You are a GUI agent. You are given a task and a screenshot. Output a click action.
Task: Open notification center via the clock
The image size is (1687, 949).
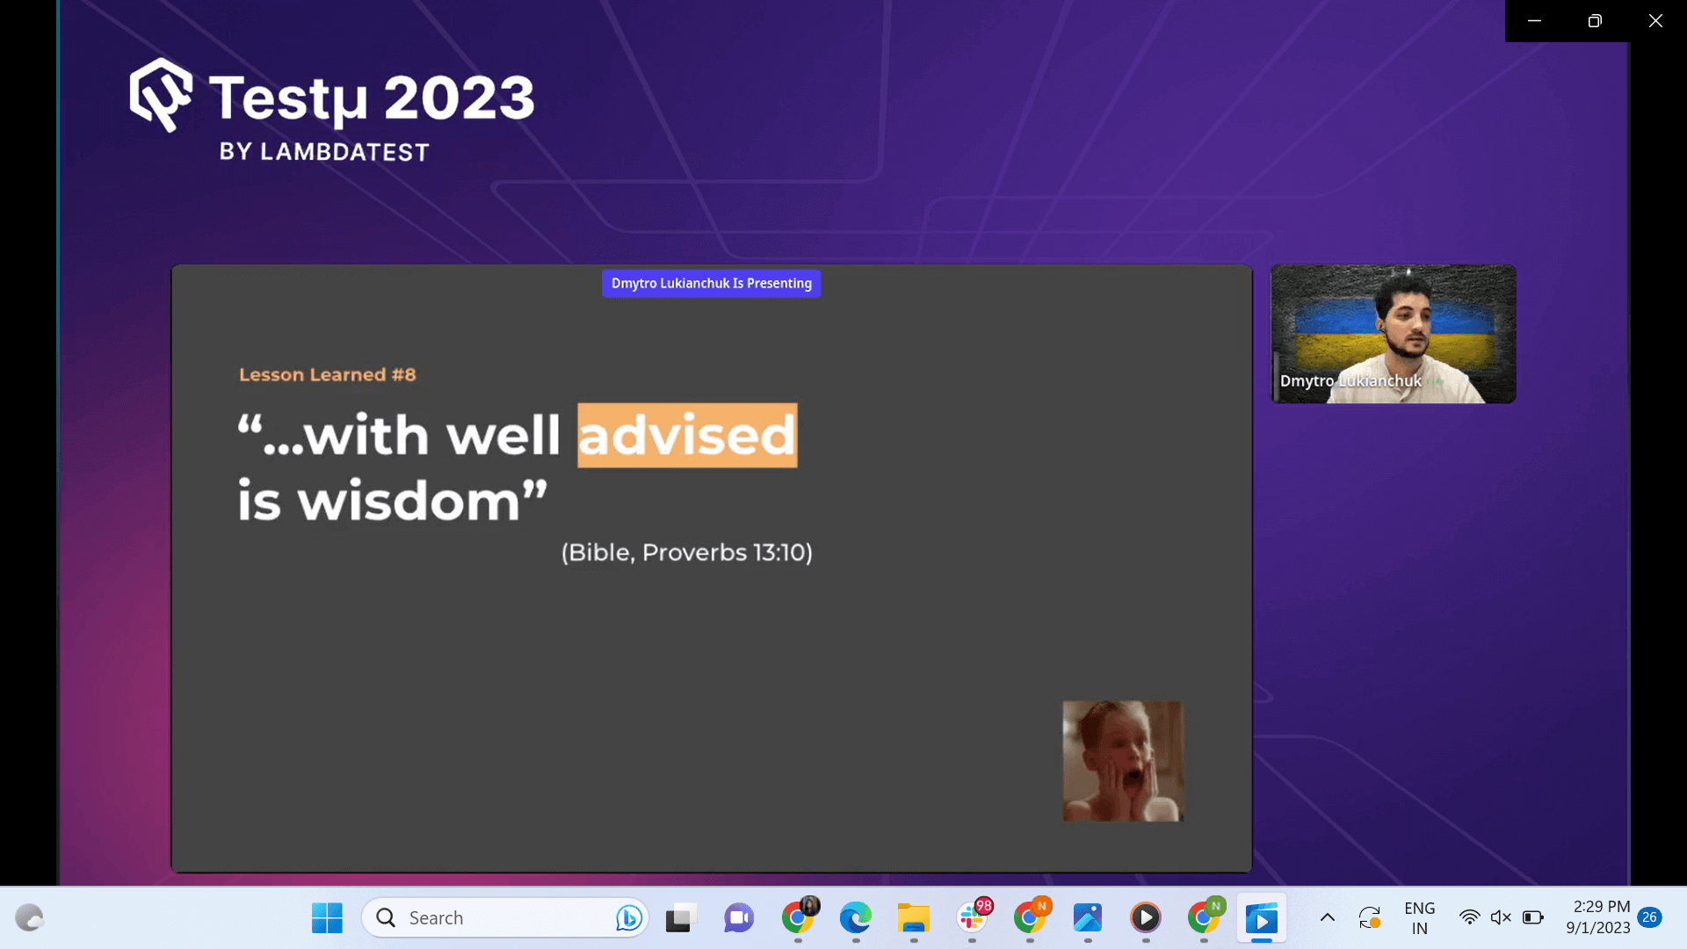click(1599, 916)
